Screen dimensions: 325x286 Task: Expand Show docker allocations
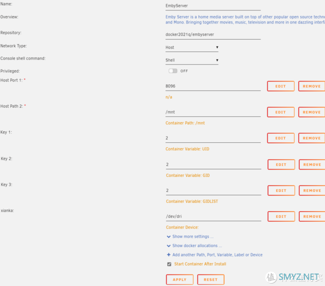(x=195, y=246)
